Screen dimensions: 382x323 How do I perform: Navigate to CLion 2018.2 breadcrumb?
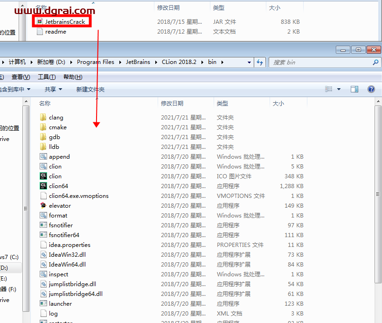[x=179, y=62]
